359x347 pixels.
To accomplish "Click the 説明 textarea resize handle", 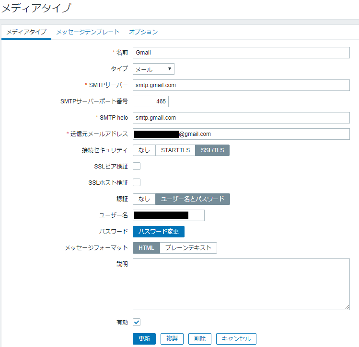I will click(347, 307).
